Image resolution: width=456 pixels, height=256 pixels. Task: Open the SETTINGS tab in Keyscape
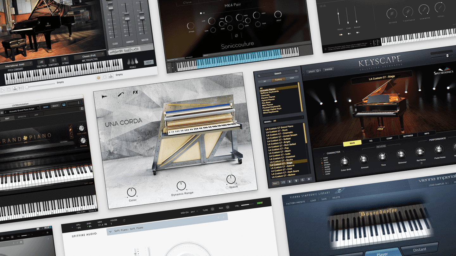[408, 136]
